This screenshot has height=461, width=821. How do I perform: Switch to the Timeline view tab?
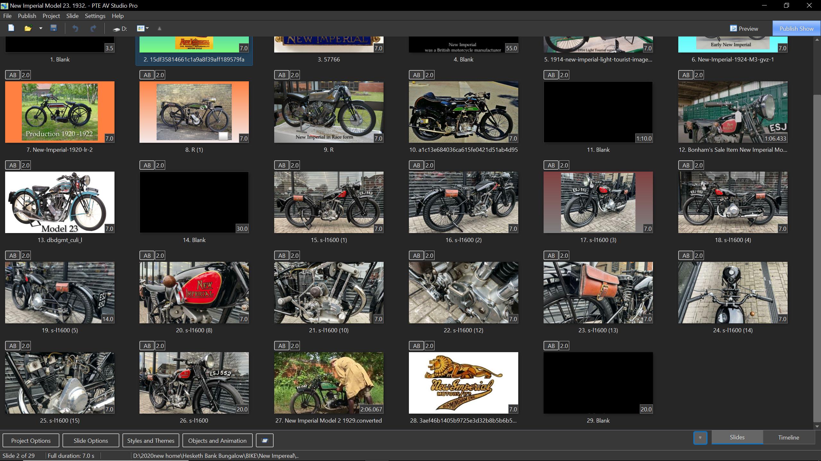click(x=789, y=437)
